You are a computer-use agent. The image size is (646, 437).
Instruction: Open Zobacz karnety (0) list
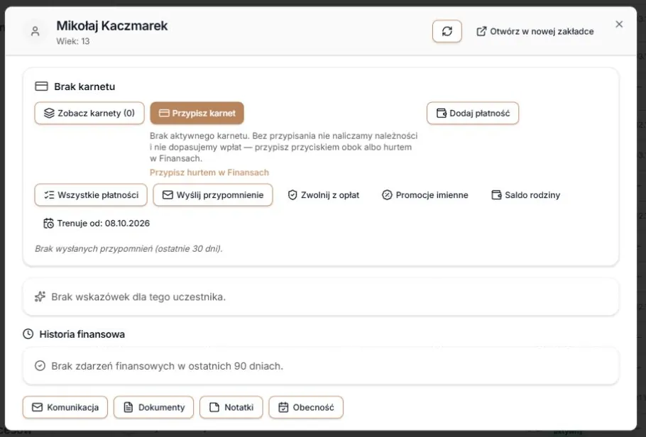(x=89, y=114)
